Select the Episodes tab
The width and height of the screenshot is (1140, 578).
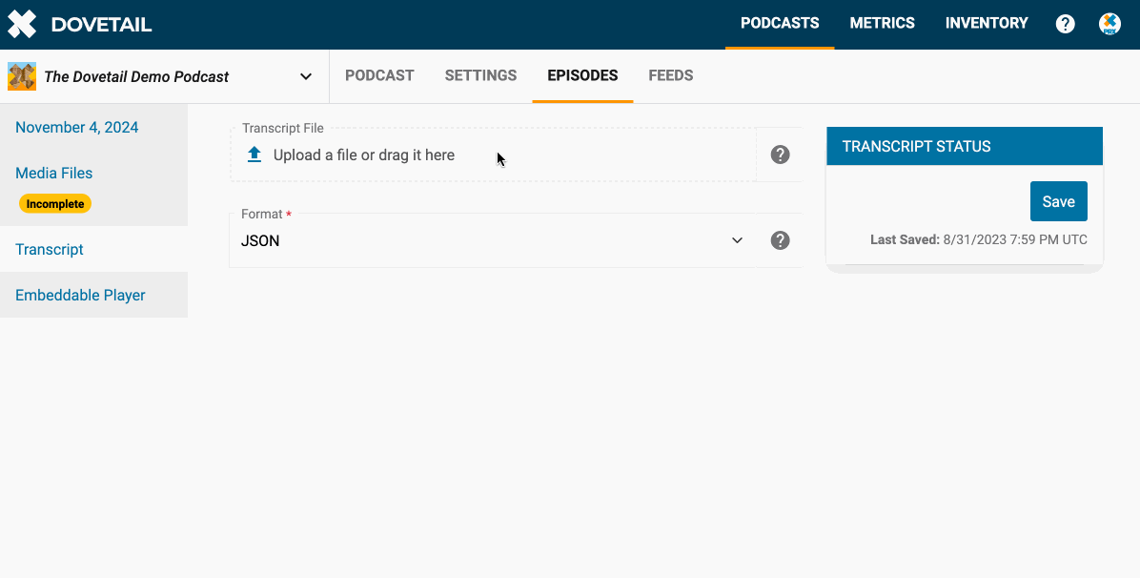coord(582,75)
